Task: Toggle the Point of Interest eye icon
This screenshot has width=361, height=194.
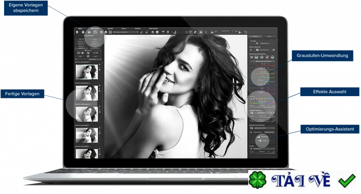Action: tap(251, 50)
